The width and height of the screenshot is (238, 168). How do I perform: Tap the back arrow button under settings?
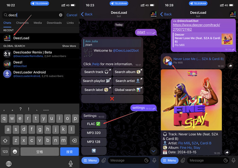[94, 151]
